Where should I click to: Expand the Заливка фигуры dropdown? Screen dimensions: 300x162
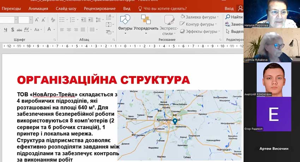tap(217, 17)
